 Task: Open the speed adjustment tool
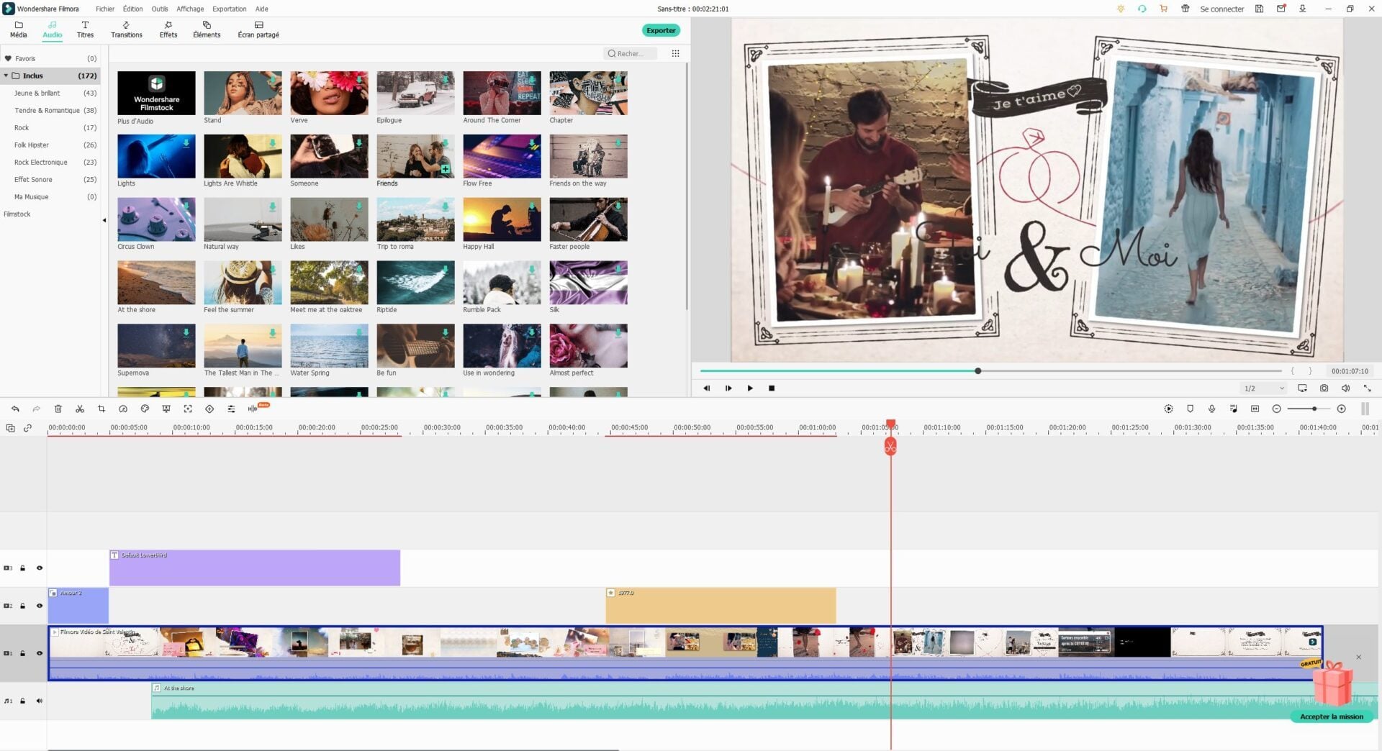click(123, 409)
